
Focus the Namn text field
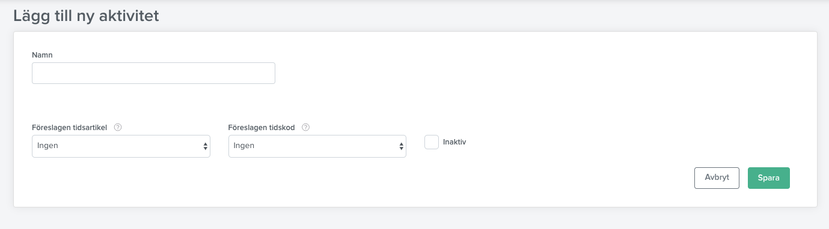click(x=153, y=73)
